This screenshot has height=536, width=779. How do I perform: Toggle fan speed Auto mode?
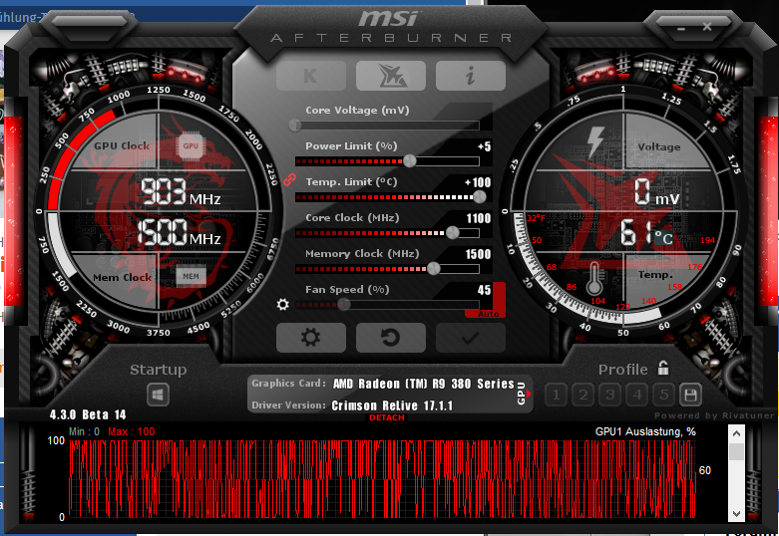[x=488, y=314]
